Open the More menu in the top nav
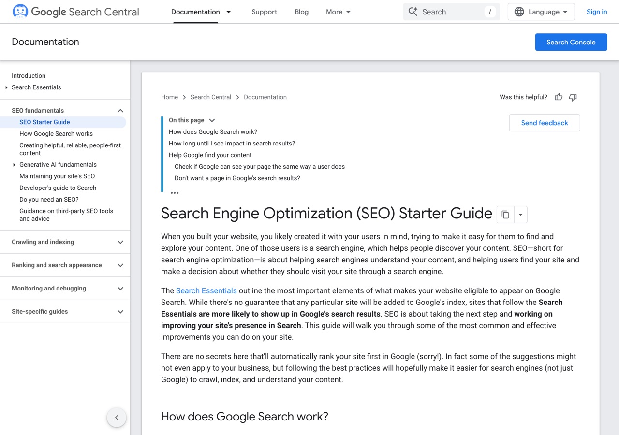Screen dimensions: 619x435 339,12
